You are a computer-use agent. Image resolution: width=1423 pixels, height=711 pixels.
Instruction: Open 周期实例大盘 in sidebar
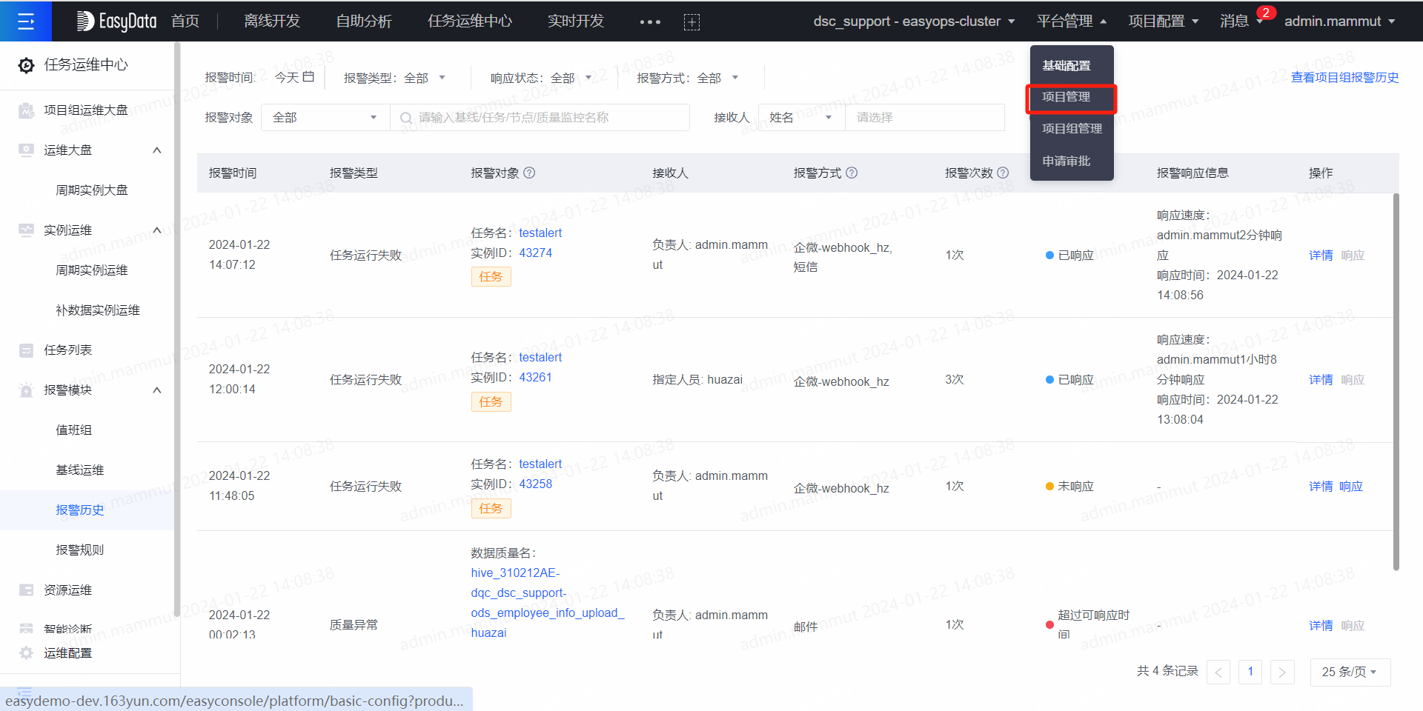coord(92,190)
